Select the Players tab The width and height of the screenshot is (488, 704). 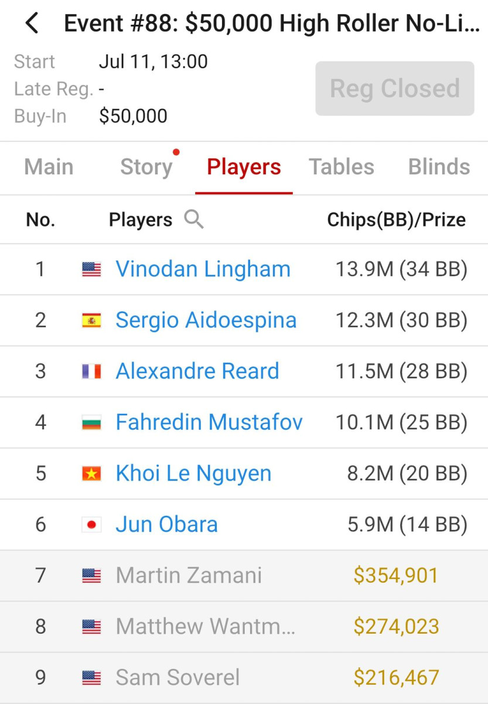tap(244, 167)
